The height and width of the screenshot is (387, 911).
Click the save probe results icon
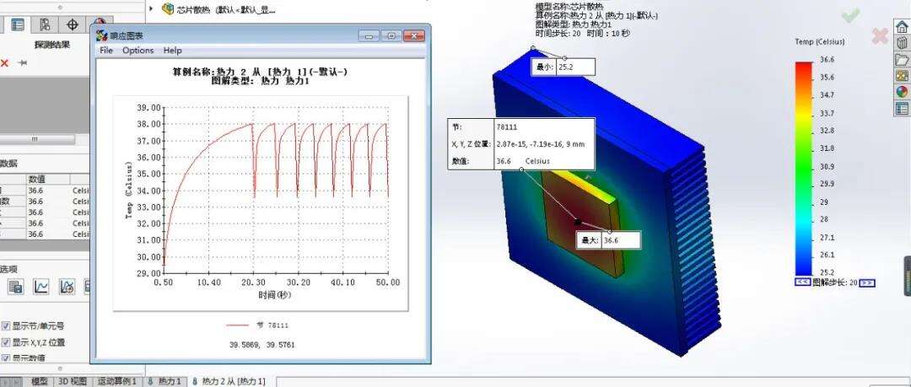point(16,286)
